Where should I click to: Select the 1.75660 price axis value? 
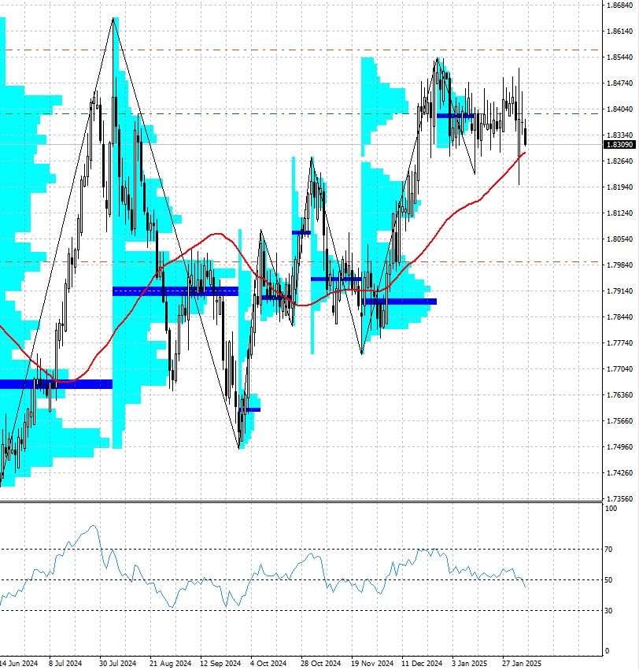point(619,421)
